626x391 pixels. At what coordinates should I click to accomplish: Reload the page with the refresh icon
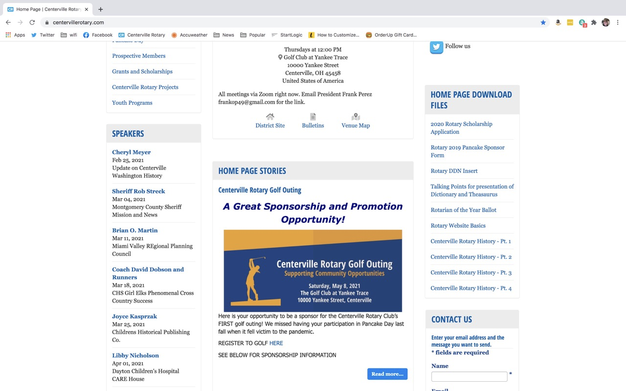tap(32, 22)
